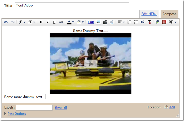
Task: Toggle Italic formatting
Action: tap(47, 22)
